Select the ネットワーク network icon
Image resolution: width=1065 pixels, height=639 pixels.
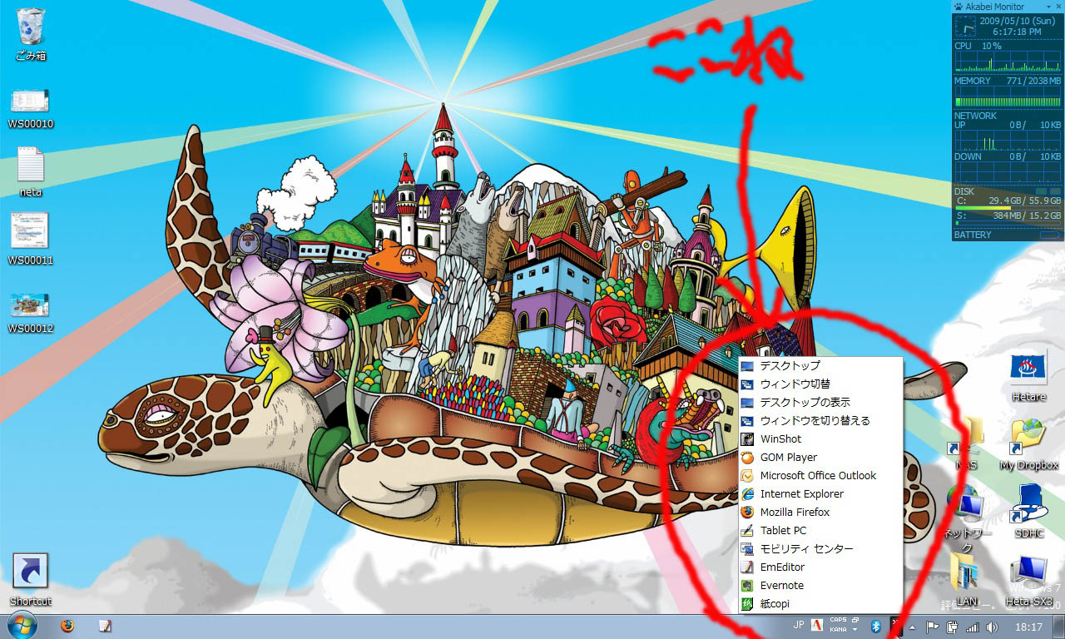point(967,519)
